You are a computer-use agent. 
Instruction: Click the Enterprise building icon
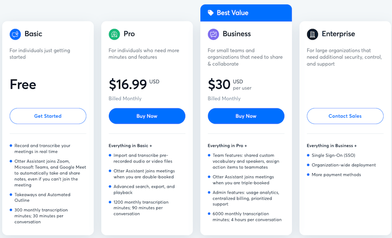[312, 34]
